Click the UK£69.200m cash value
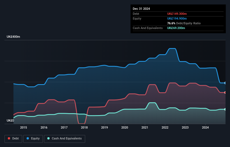The width and height of the screenshot is (230, 147). pyautogui.click(x=176, y=28)
